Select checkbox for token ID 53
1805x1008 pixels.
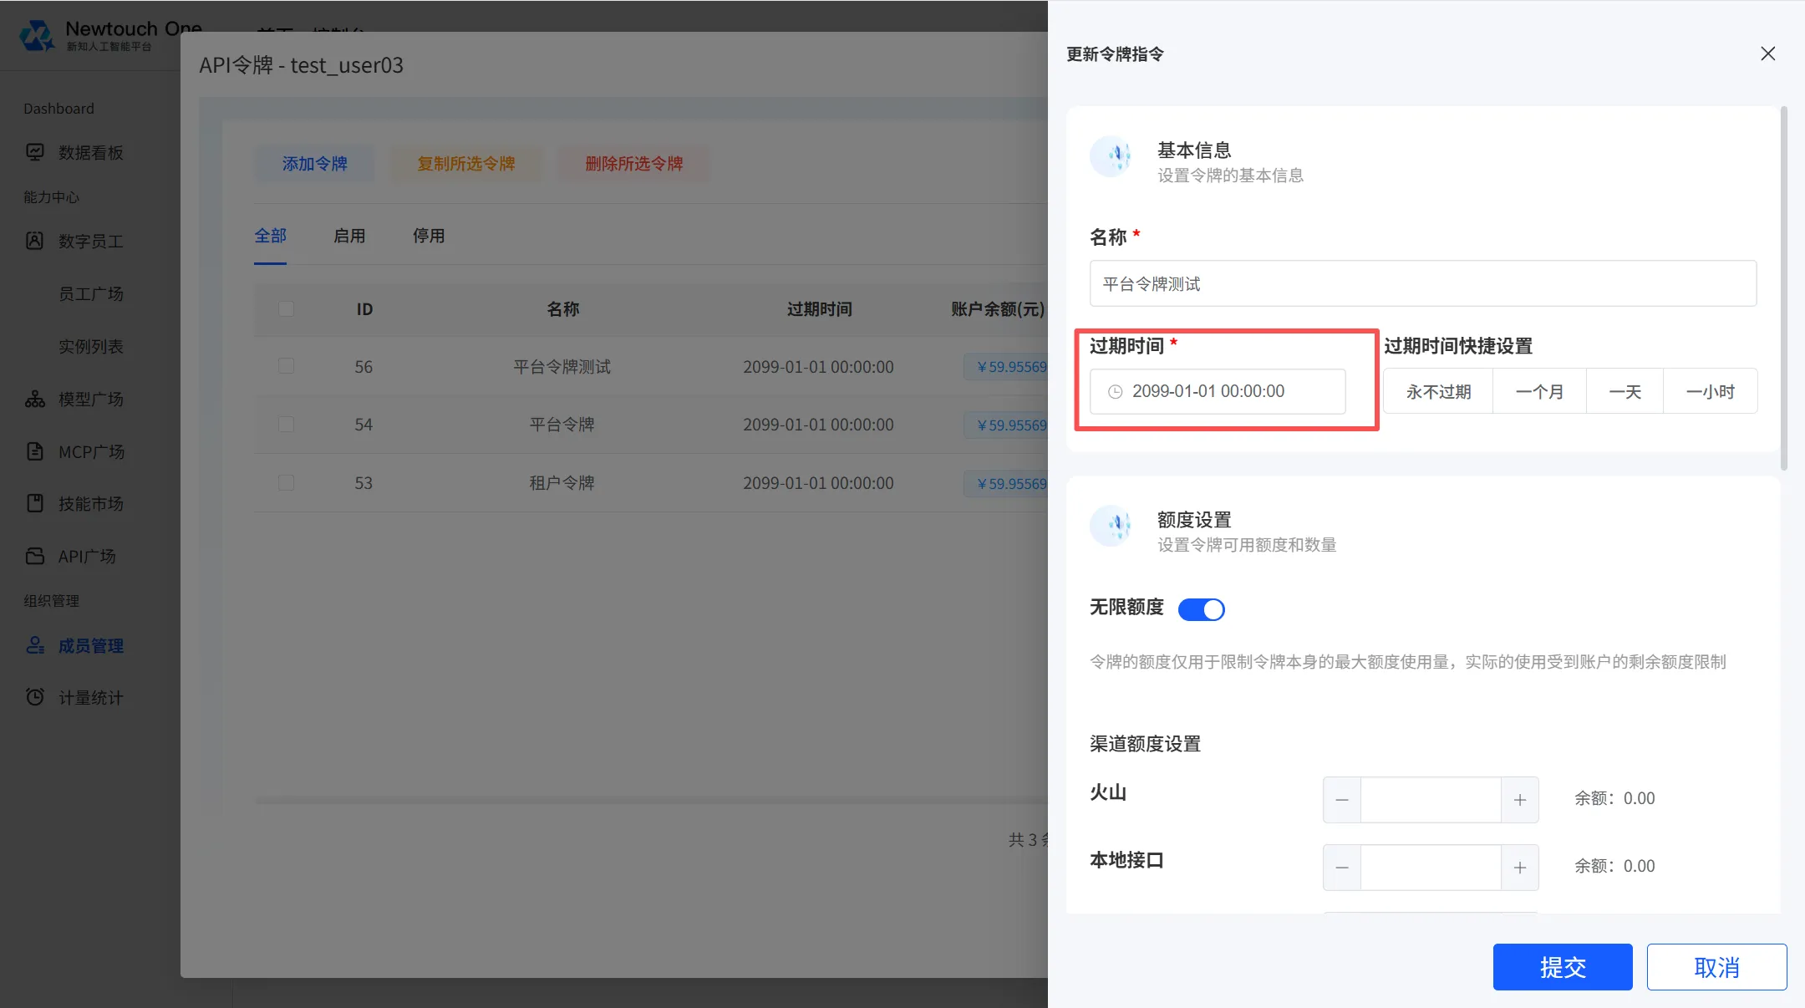[287, 482]
